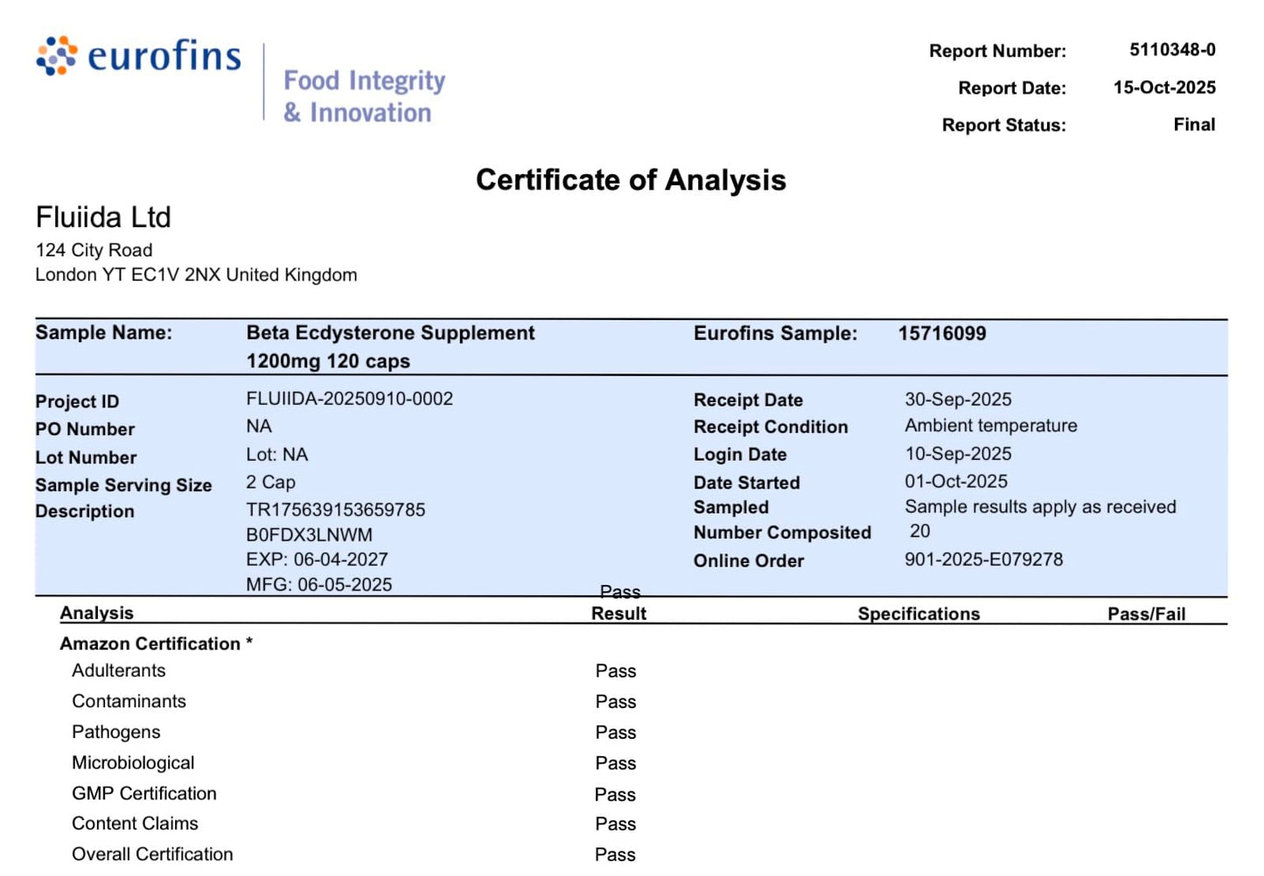Image resolution: width=1264 pixels, height=876 pixels.
Task: Click the "Project ID" label
Action: click(x=77, y=401)
